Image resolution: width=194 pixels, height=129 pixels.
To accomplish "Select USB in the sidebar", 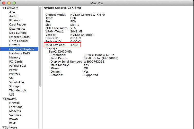I will click(12, 94).
